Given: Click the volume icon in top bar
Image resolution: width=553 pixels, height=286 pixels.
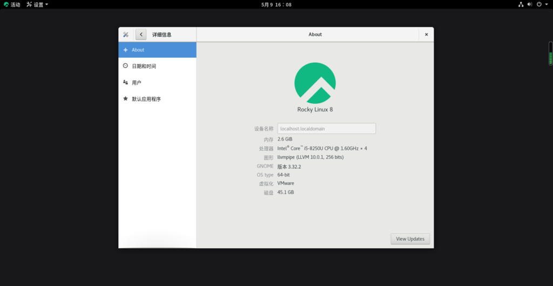Looking at the screenshot, I should (530, 4).
